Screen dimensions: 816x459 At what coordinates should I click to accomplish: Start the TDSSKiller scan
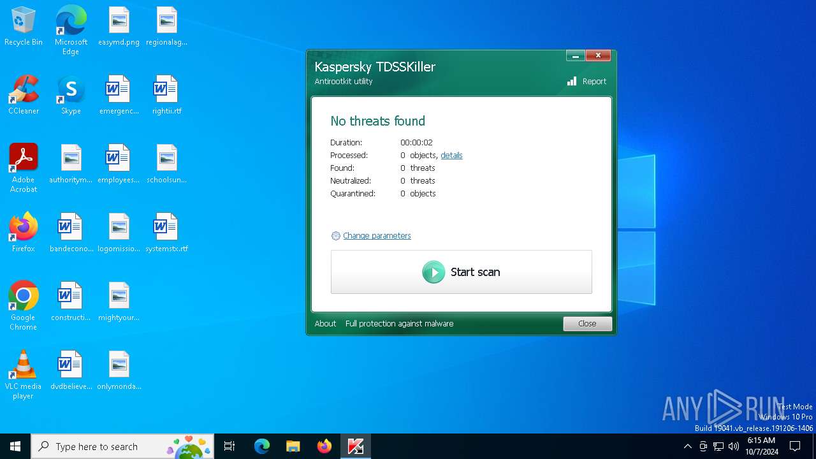pos(461,272)
